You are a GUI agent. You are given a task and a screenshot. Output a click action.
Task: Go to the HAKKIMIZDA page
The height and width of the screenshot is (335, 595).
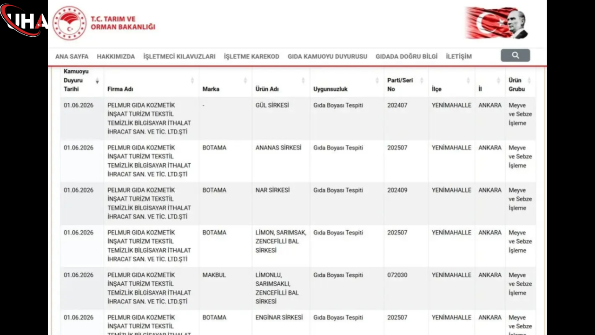[116, 56]
